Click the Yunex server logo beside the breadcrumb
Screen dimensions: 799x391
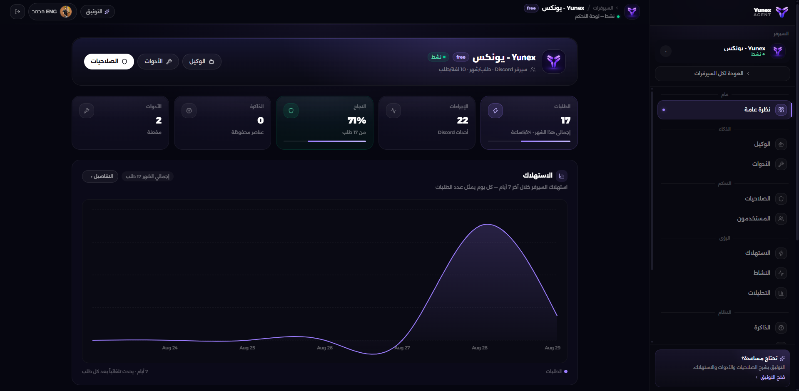tap(632, 12)
